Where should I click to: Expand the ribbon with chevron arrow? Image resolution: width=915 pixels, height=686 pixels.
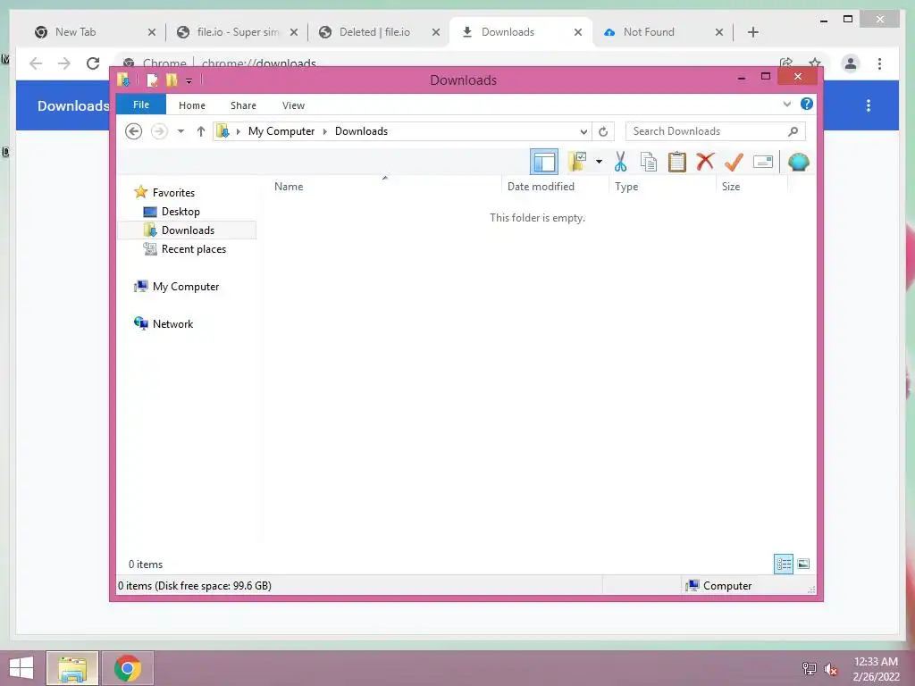(x=787, y=104)
